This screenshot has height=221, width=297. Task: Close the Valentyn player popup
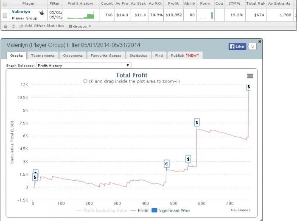click(x=260, y=41)
